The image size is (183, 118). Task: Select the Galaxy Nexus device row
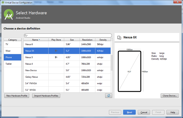click(x=67, y=77)
